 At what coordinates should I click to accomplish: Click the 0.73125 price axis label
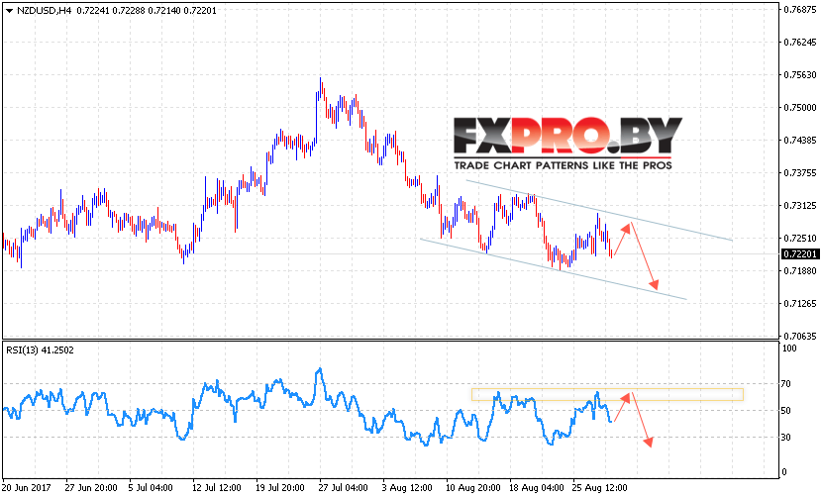point(800,205)
